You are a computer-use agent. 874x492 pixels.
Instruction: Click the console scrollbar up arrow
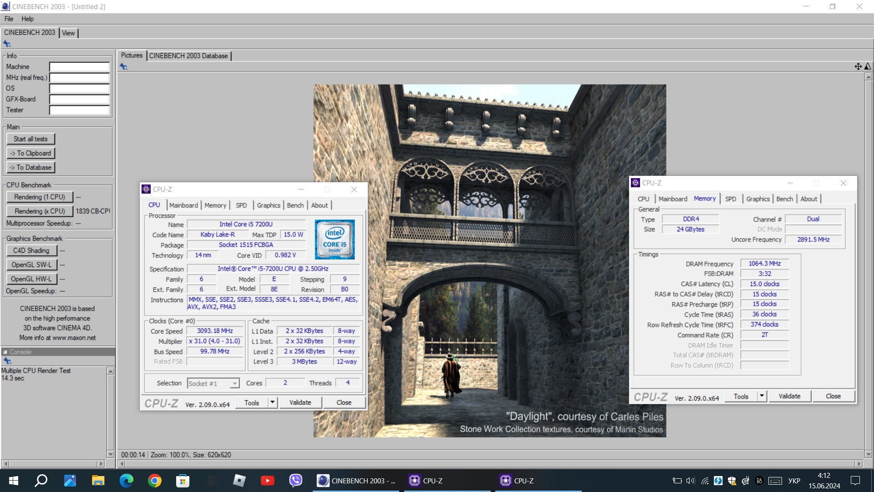coord(110,371)
